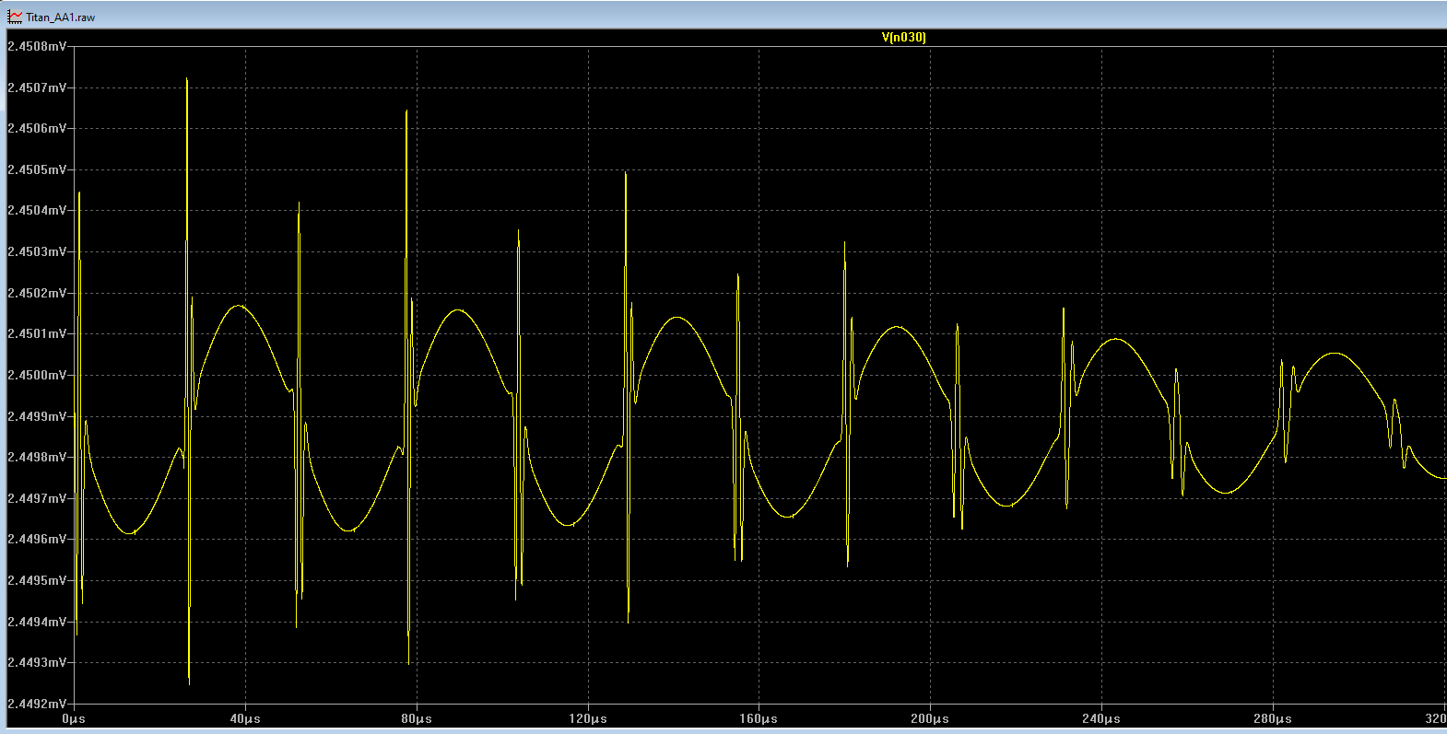
Task: Click the 160µs time axis label
Action: coord(759,718)
